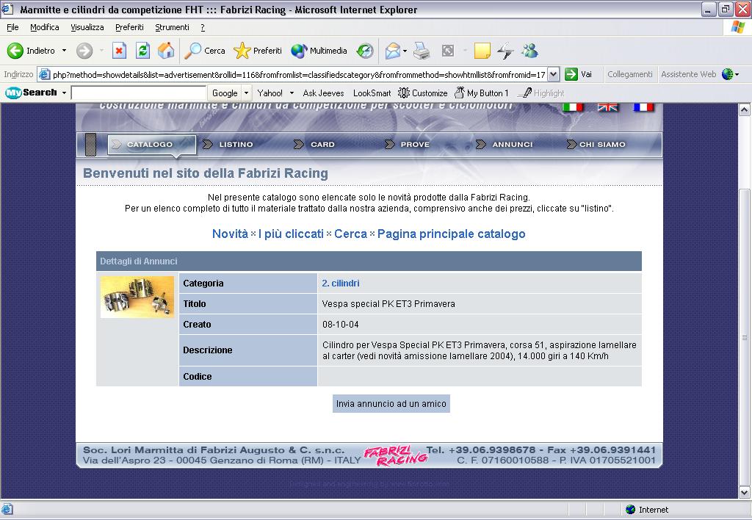Open the Collegamenti links toolbar

(629, 74)
